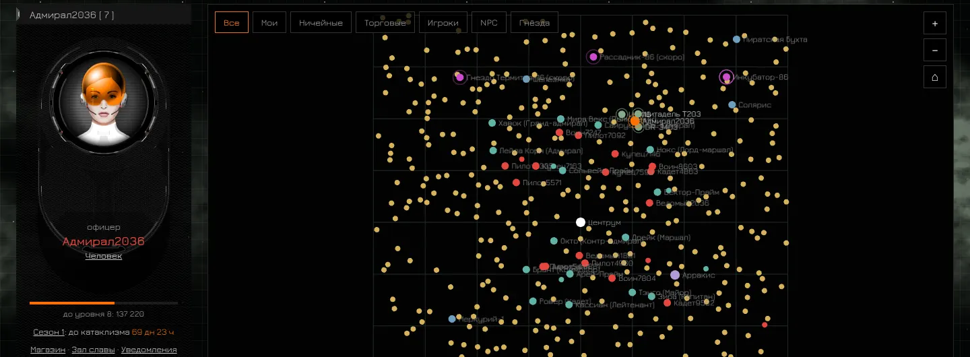Select the Кассиан (Лейтенант) node
The height and width of the screenshot is (357, 970).
pyautogui.click(x=569, y=305)
